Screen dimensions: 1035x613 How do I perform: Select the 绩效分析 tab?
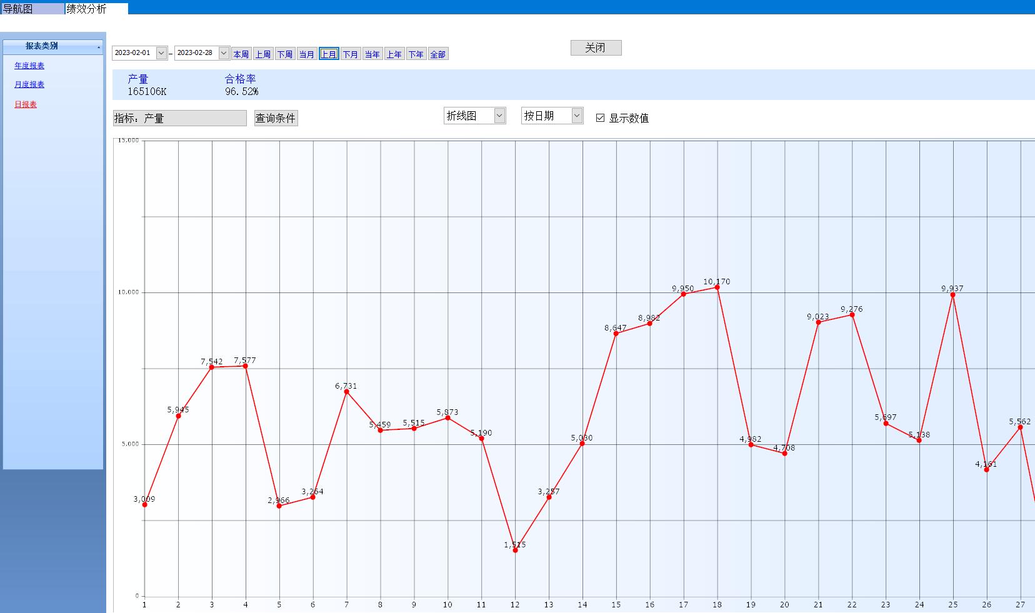click(87, 9)
